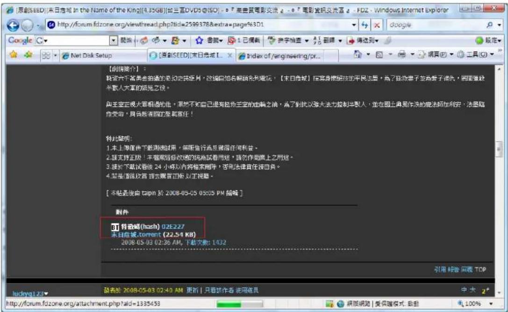Click the page loading progress bar
508x312 pixels.
tap(240, 304)
